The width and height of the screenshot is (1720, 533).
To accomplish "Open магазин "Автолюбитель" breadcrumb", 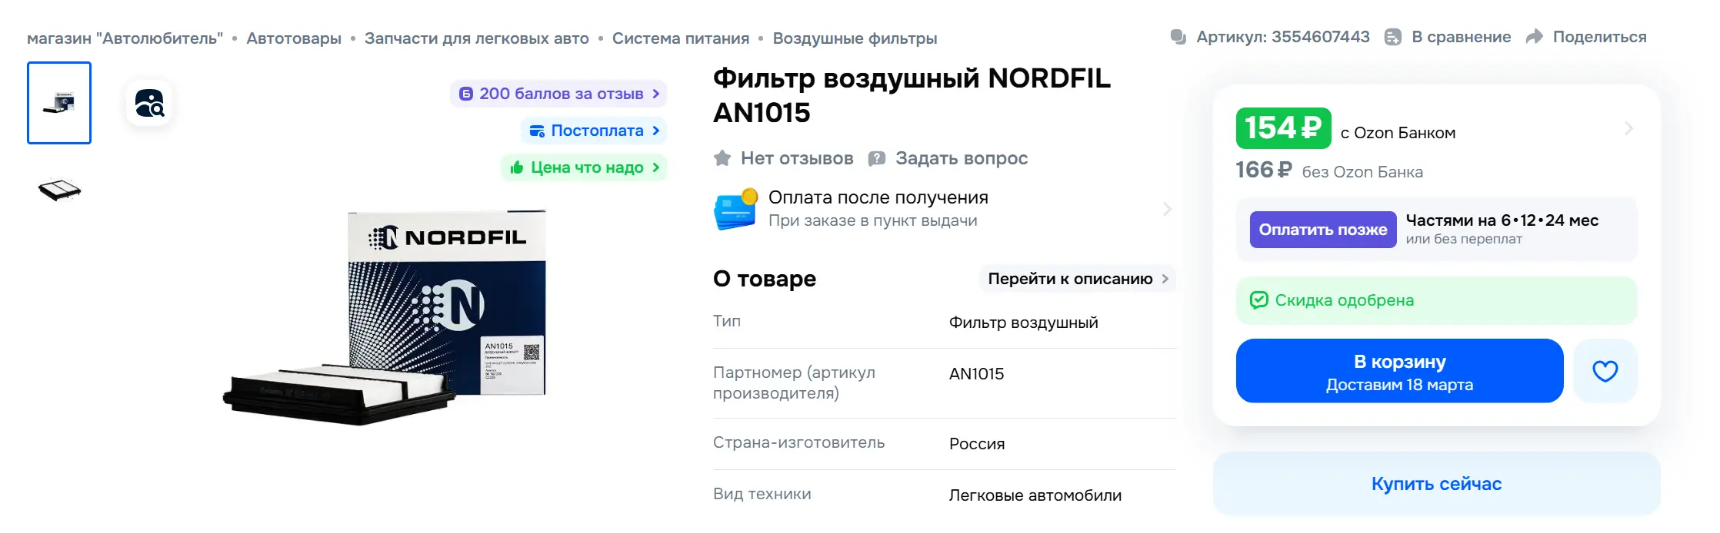I will 125,38.
